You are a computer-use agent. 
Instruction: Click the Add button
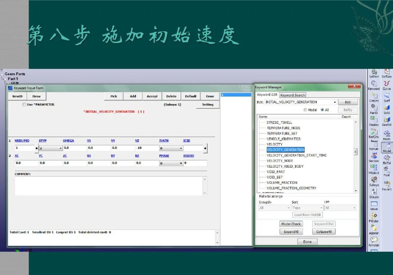pyautogui.click(x=133, y=96)
